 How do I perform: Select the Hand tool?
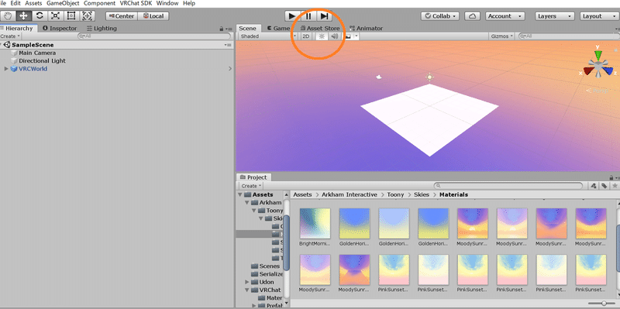pyautogui.click(x=8, y=16)
